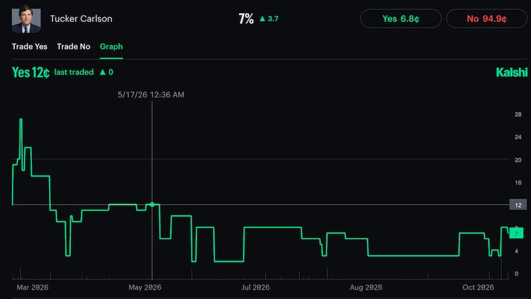The width and height of the screenshot is (531, 299).
Task: Click the 20 value on the price axis
Action: (518, 160)
